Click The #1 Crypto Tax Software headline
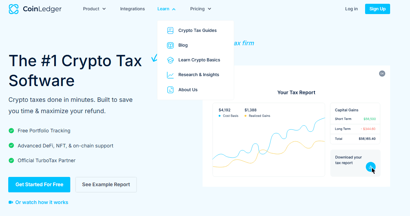This screenshot has height=216, width=410. (x=75, y=70)
